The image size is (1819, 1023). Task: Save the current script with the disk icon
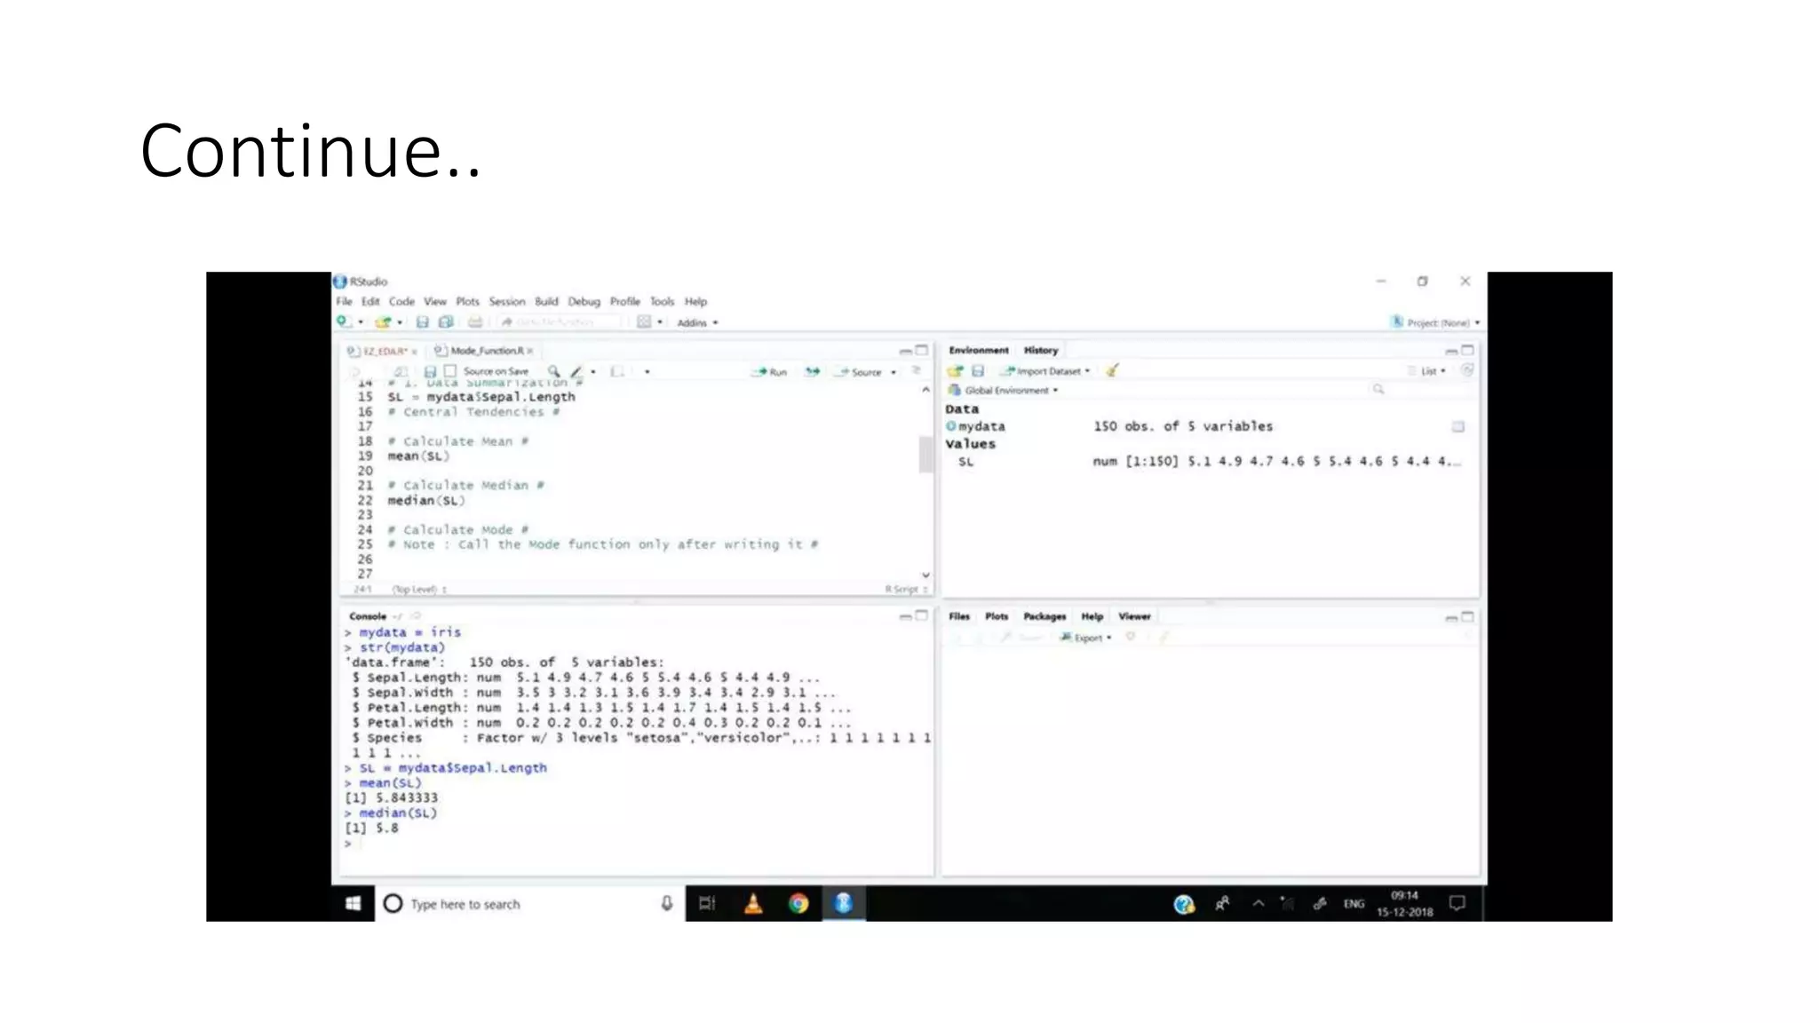(430, 371)
